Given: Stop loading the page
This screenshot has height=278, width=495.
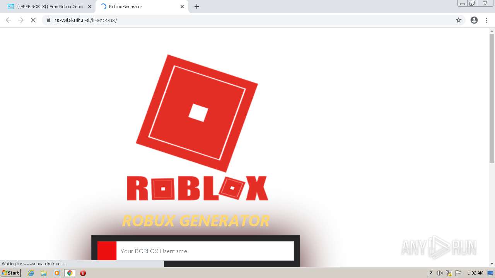Looking at the screenshot, I should pyautogui.click(x=33, y=20).
